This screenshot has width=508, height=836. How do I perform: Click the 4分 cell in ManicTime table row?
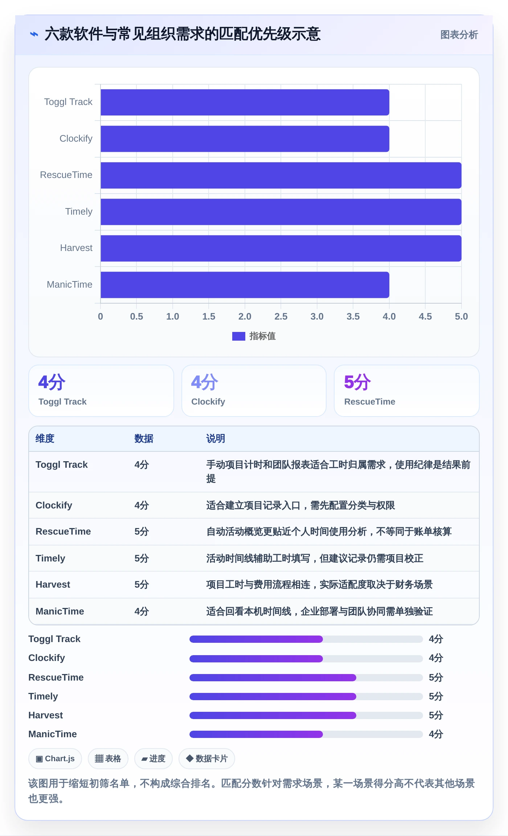pos(142,612)
